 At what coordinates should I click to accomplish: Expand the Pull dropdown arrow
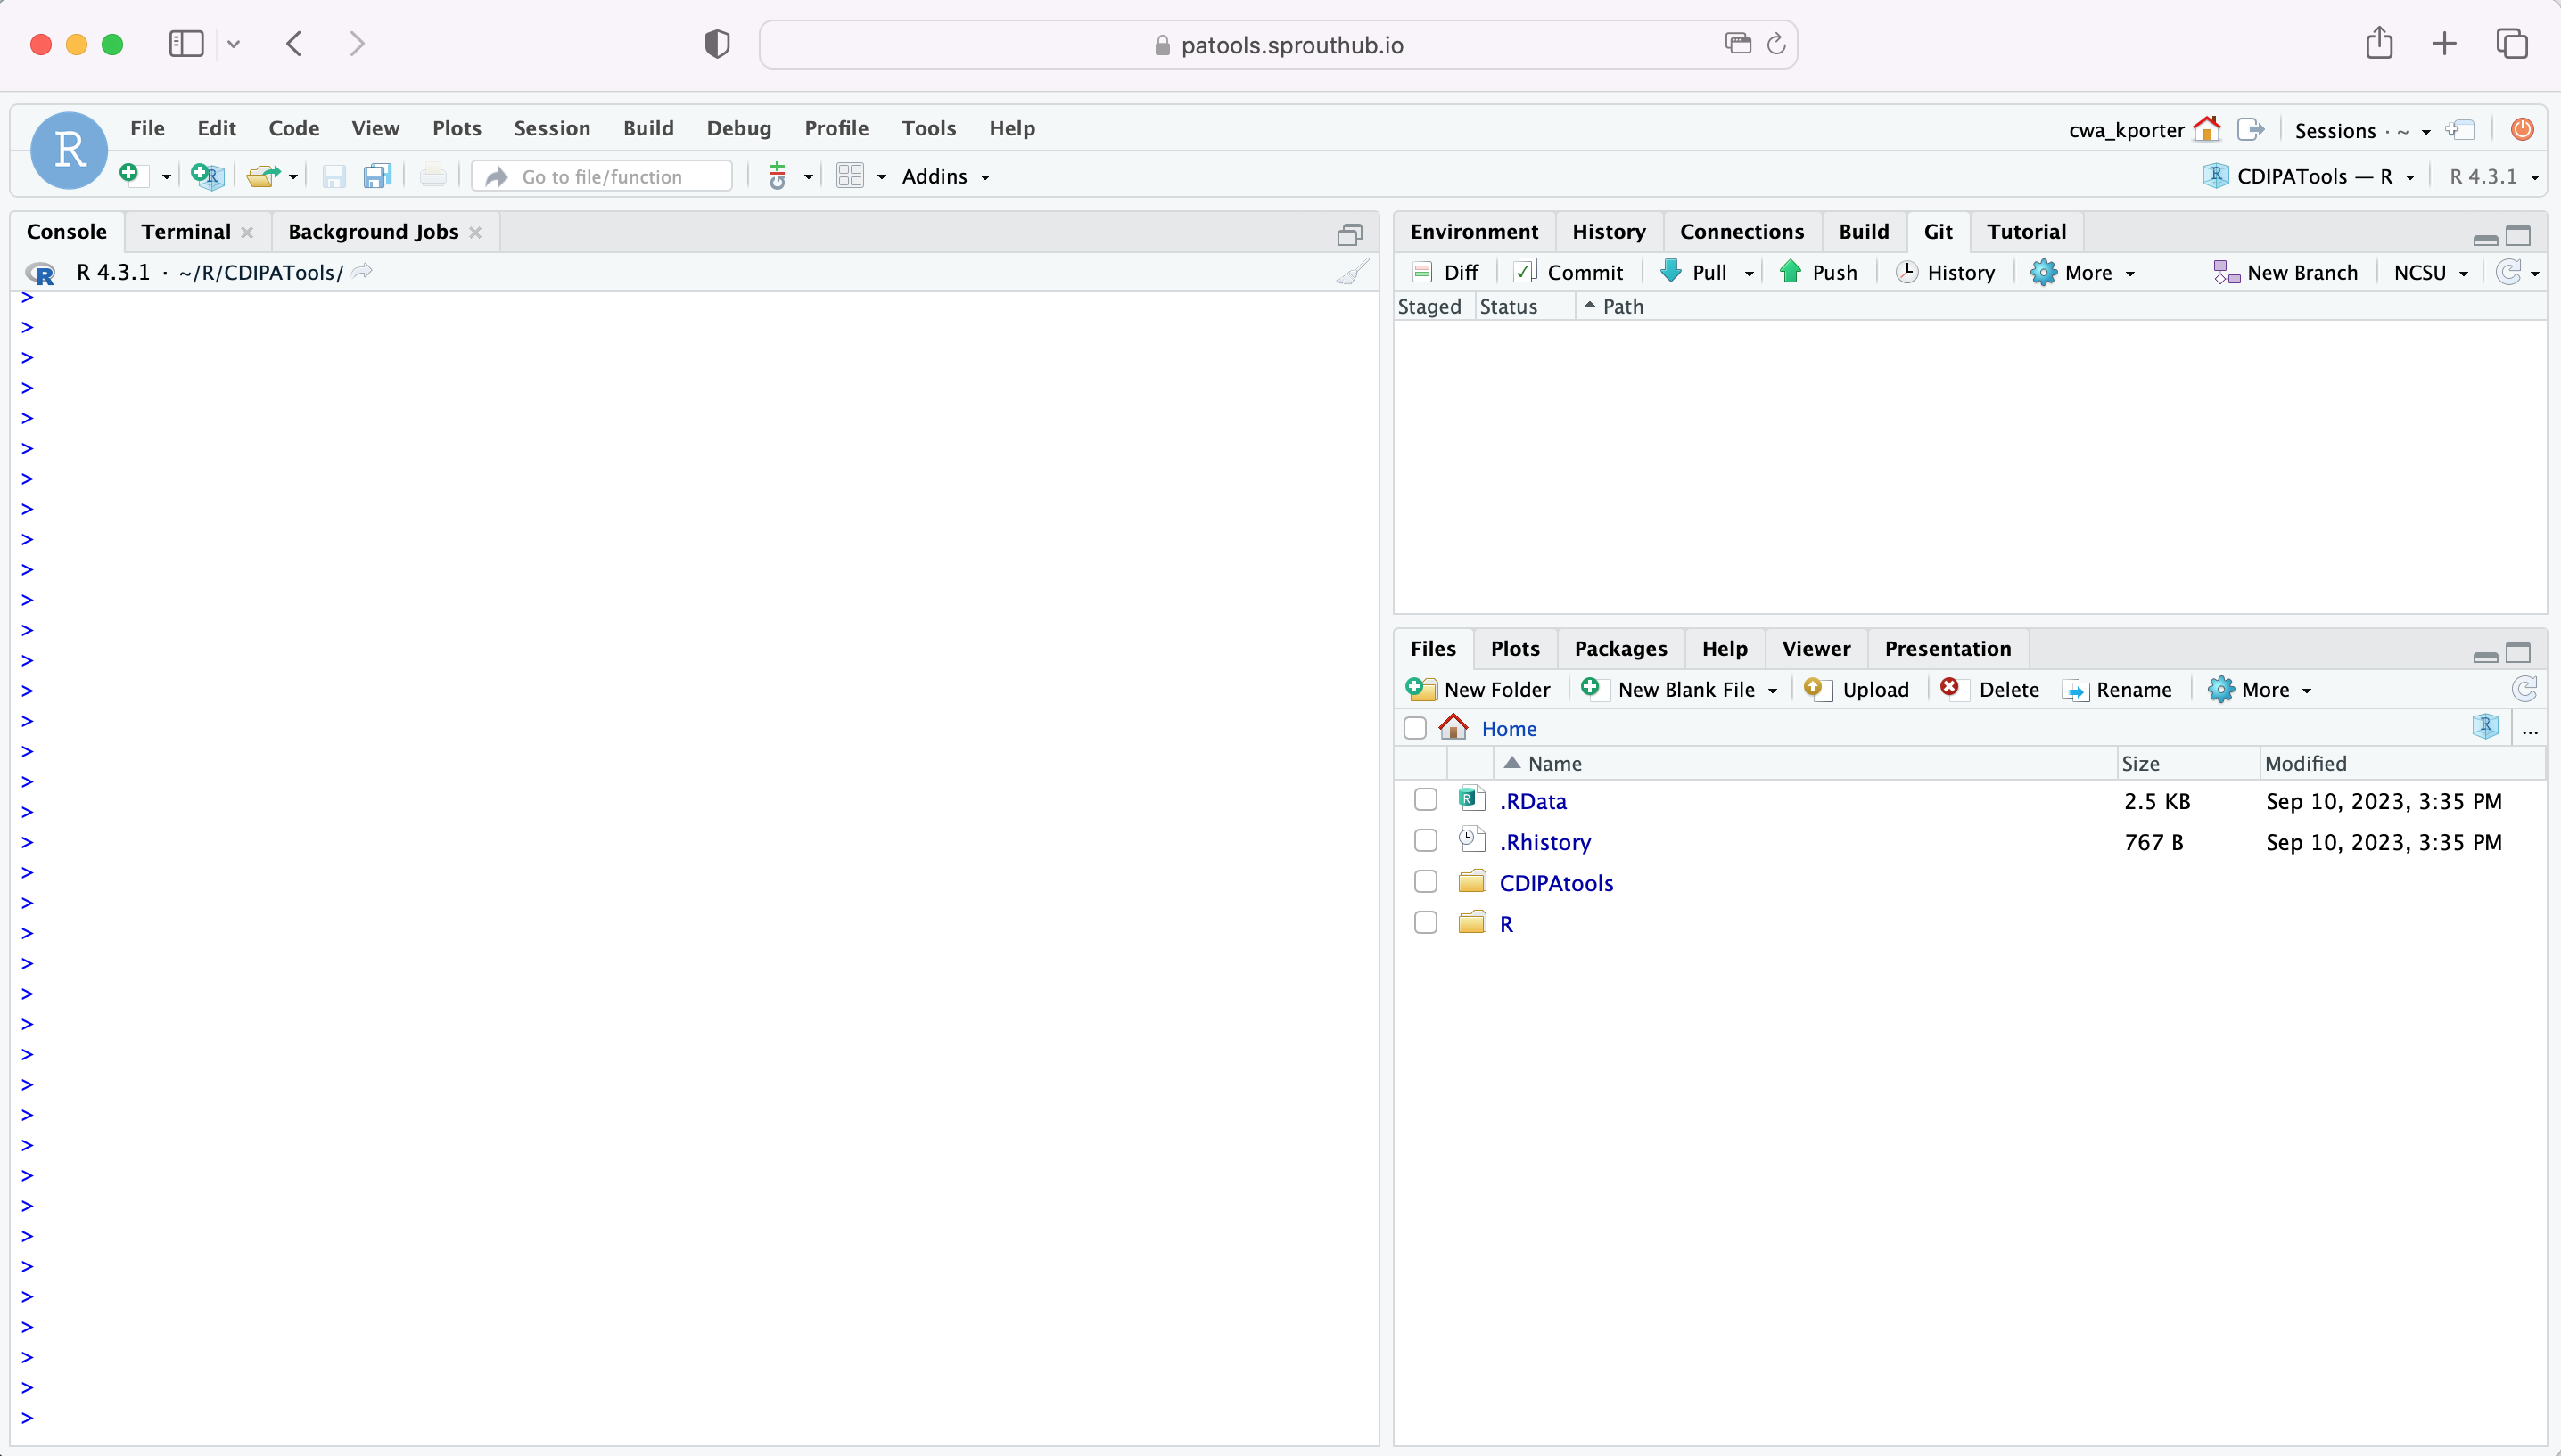click(x=1749, y=274)
